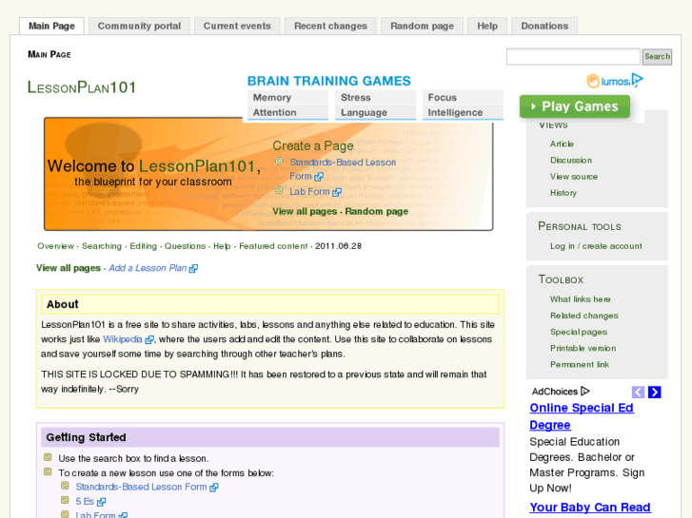Open Special pages in Toolbox
Screen dimensions: 692x518
click(x=579, y=332)
